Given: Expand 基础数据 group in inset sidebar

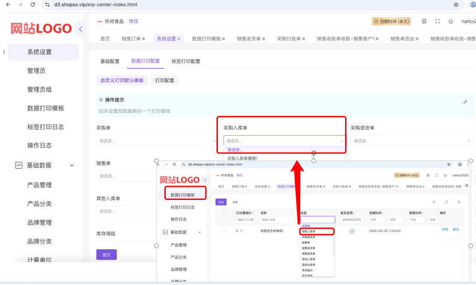Looking at the screenshot, I should click(200, 232).
